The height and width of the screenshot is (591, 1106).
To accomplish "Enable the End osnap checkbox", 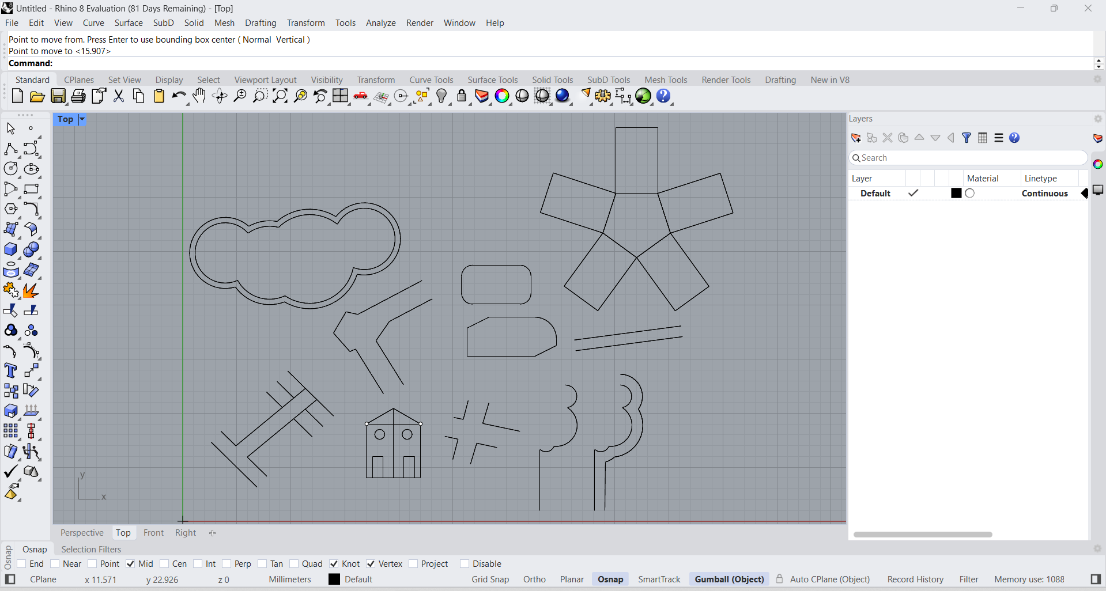I will tap(22, 564).
